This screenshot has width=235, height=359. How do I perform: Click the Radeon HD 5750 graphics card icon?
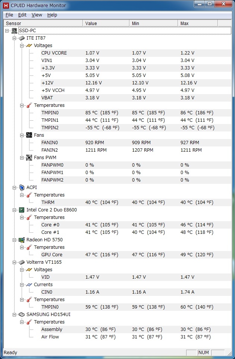tap(22, 240)
